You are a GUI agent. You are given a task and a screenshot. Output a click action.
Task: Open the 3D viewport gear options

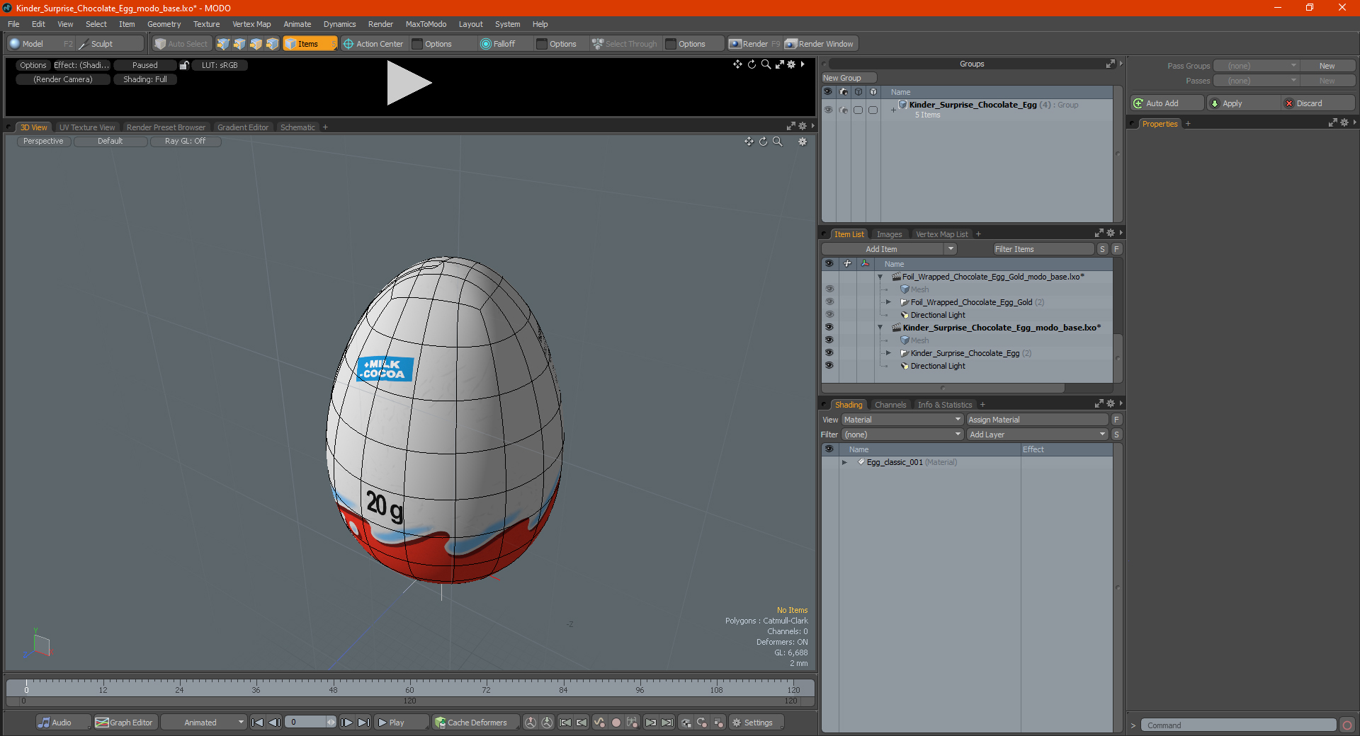[x=803, y=142]
